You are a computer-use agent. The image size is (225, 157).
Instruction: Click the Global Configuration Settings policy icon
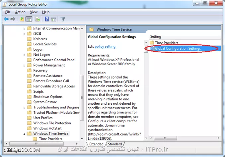(152, 49)
